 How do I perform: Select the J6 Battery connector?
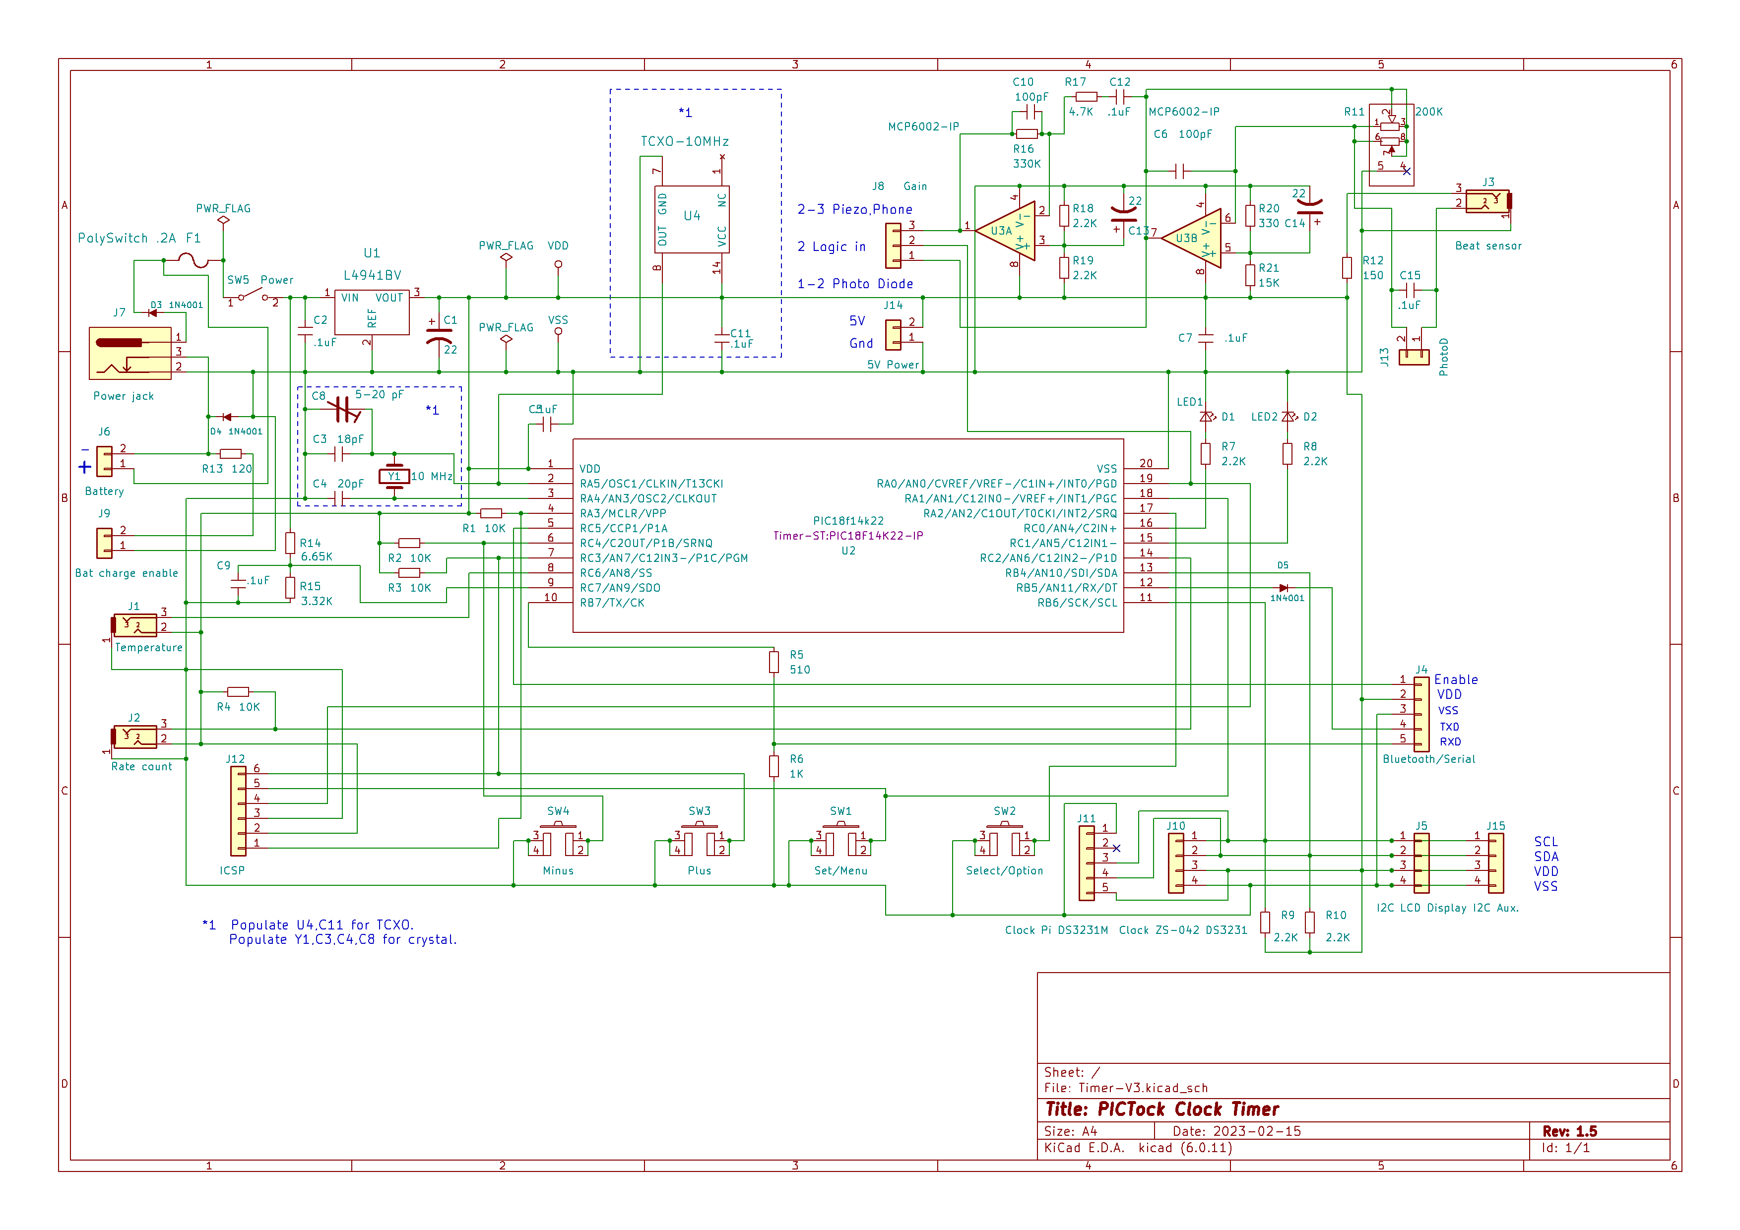[105, 461]
